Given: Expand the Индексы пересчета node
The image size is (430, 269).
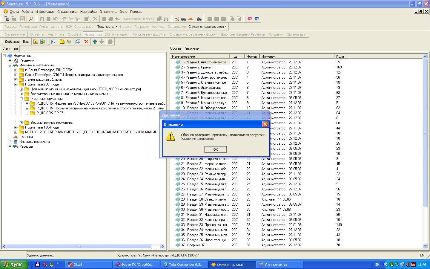Looking at the screenshot, I should tap(10, 142).
